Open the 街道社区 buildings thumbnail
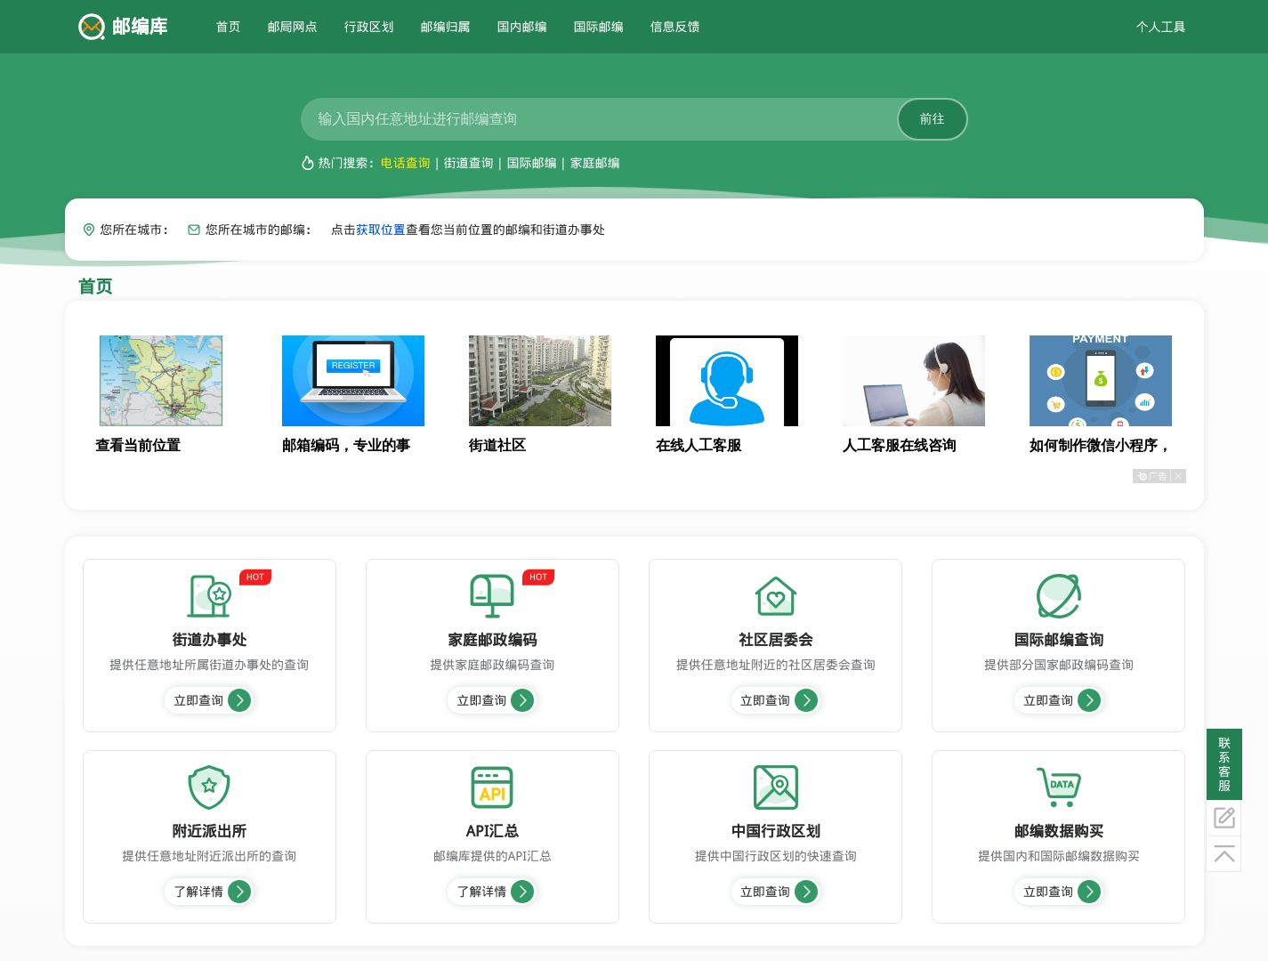 (x=540, y=381)
